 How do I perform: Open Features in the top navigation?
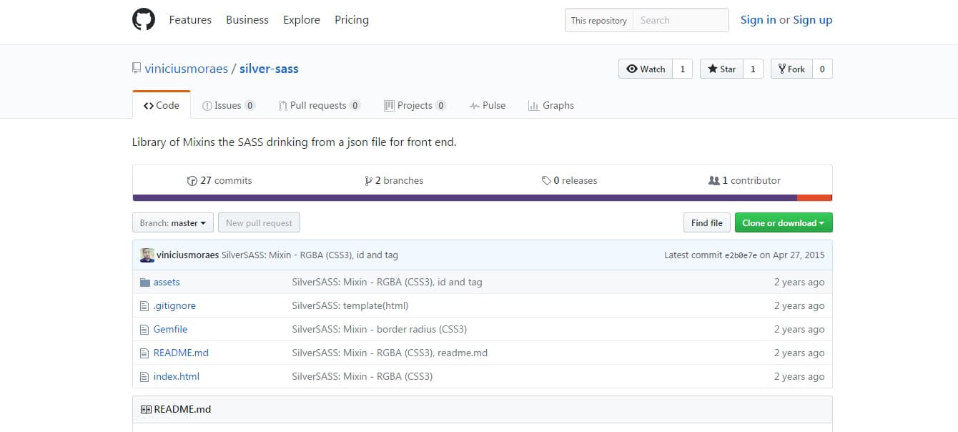click(x=190, y=20)
